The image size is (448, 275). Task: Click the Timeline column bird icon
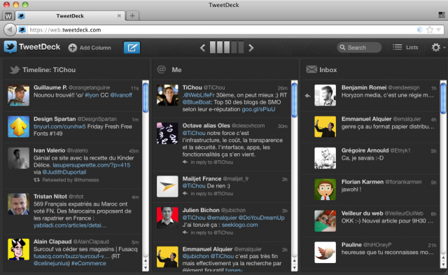click(x=14, y=70)
